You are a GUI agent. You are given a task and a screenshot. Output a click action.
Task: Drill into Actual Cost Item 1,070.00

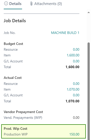(73, 89)
